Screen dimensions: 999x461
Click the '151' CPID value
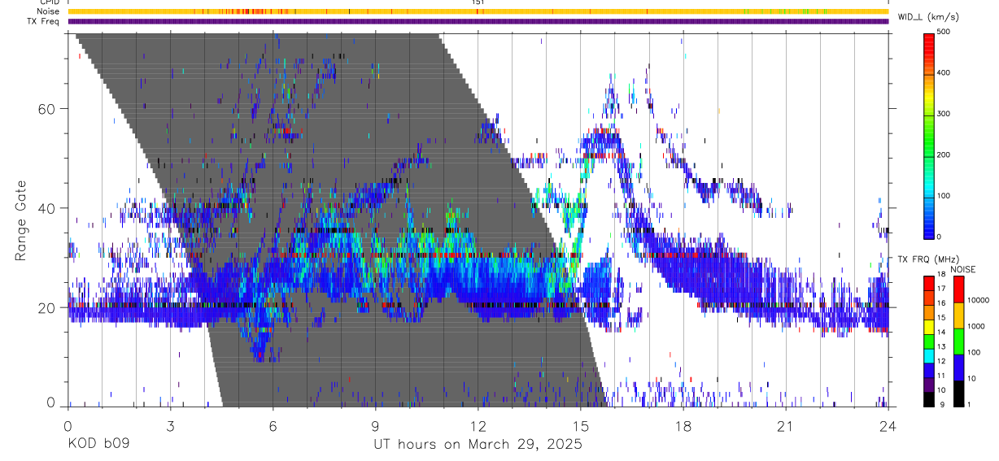[x=478, y=2]
